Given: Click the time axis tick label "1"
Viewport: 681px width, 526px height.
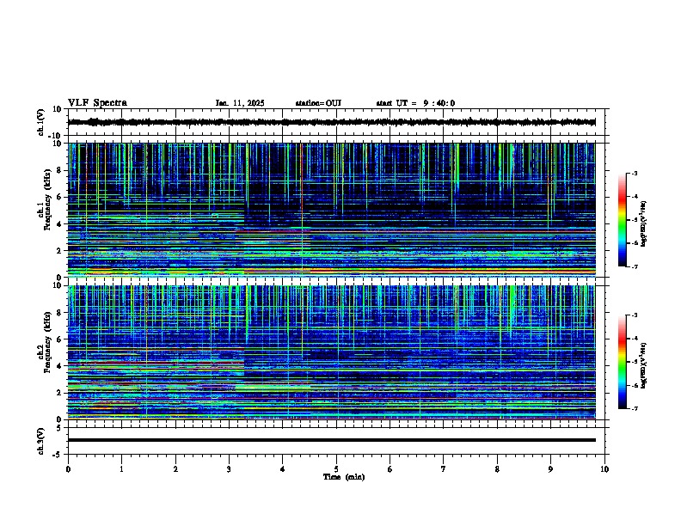Looking at the screenshot, I should point(121,469).
